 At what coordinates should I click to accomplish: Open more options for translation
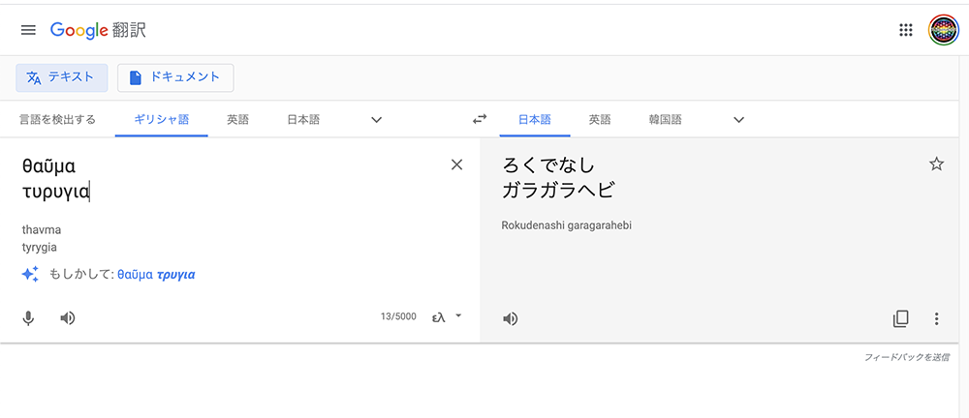tap(936, 318)
